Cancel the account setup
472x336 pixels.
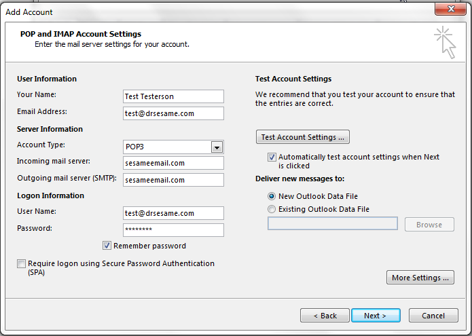click(433, 316)
